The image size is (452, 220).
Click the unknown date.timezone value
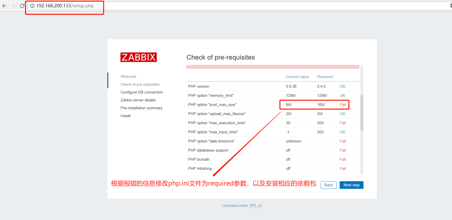pyautogui.click(x=293, y=141)
